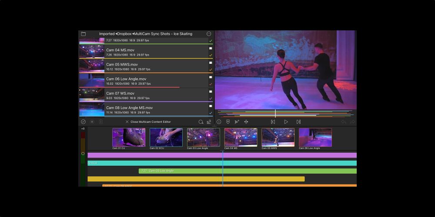Click the search magnifier icon in browser
The width and height of the screenshot is (435, 217).
pos(201,122)
